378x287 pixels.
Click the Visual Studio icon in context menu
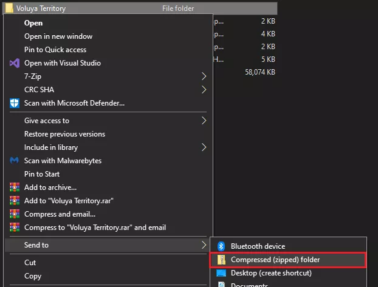coord(15,63)
